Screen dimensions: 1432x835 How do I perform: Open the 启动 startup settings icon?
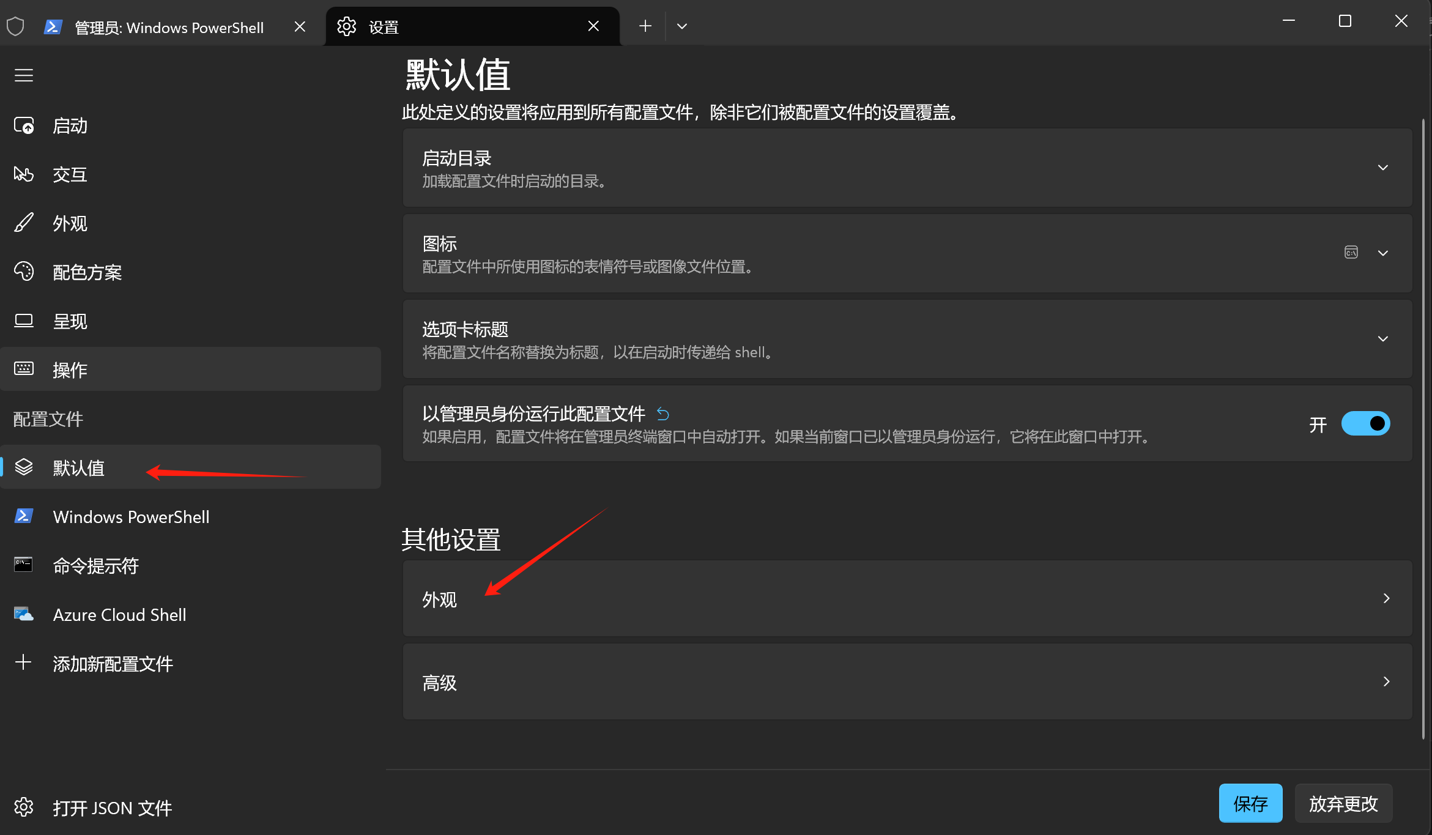pyautogui.click(x=24, y=125)
